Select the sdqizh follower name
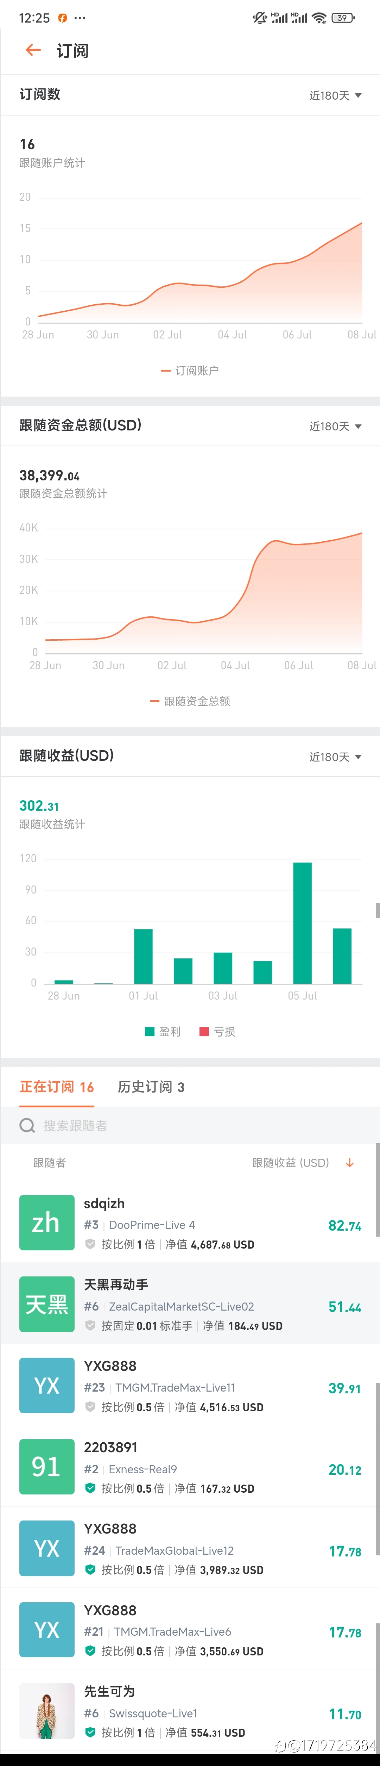 (x=104, y=1203)
